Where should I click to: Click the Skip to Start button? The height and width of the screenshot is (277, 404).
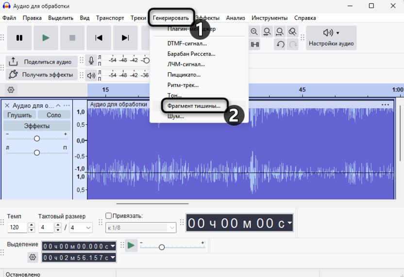(x=99, y=38)
